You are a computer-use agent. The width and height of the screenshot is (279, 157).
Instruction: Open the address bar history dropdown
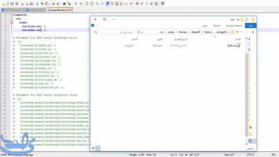click(x=142, y=32)
